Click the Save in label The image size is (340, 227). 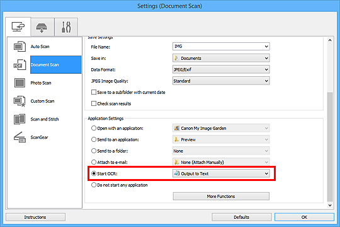[x=98, y=59]
